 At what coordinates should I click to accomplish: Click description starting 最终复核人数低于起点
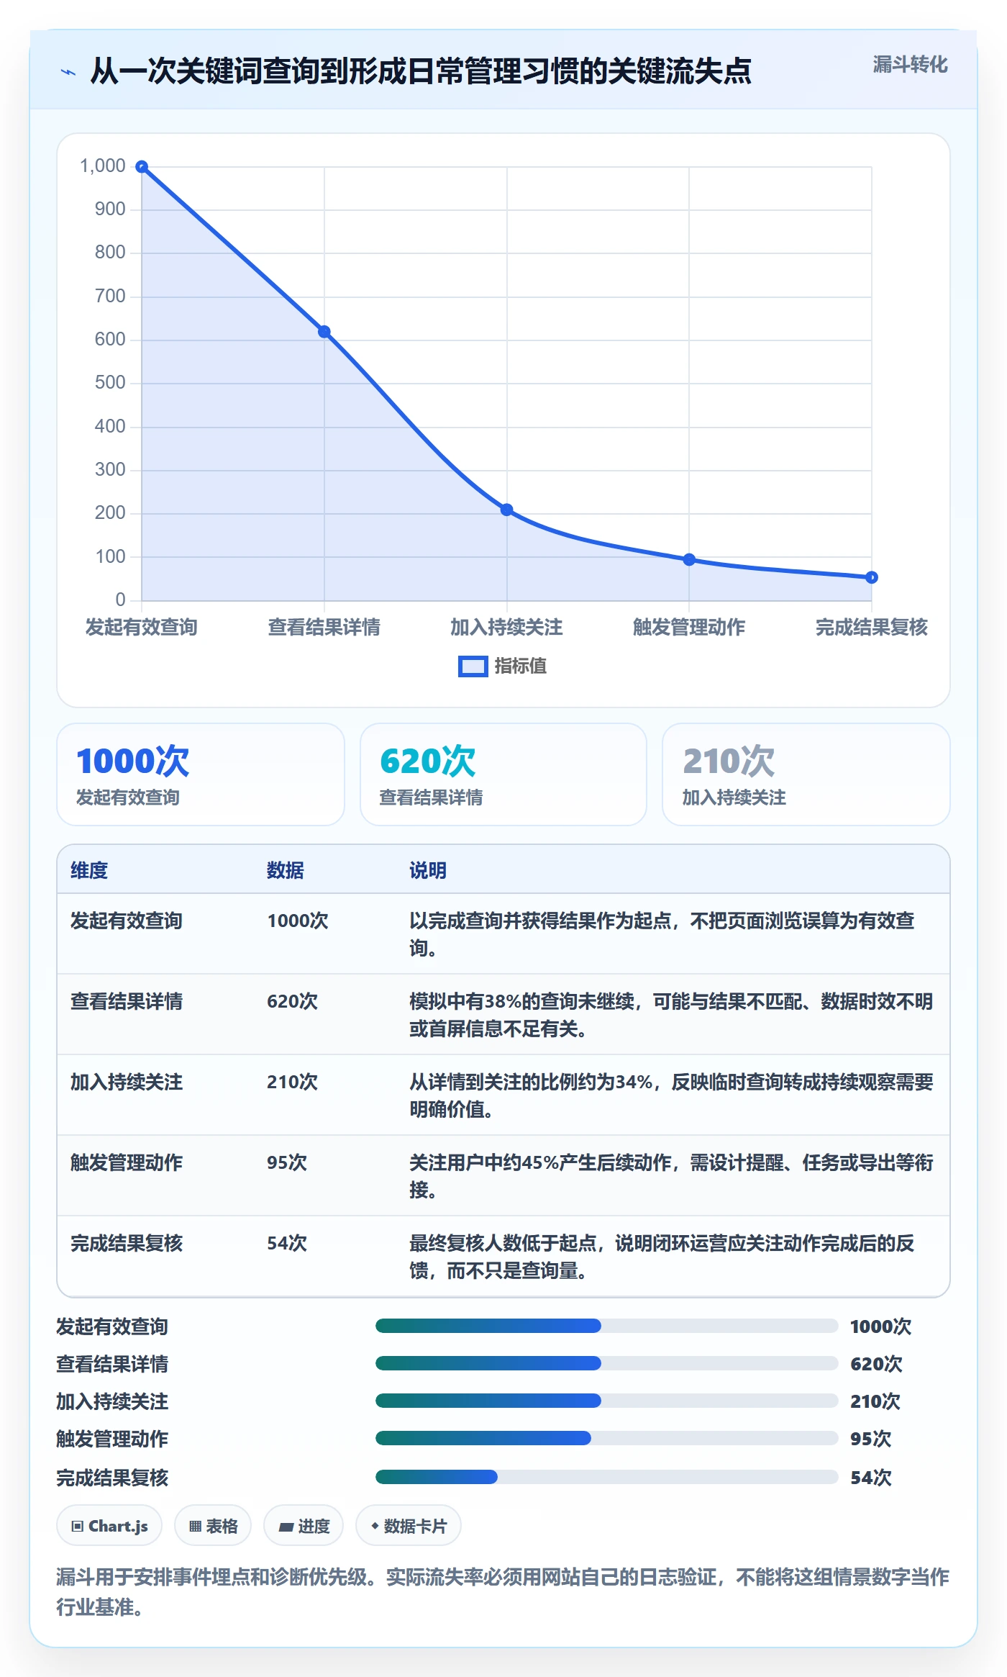tap(662, 1257)
